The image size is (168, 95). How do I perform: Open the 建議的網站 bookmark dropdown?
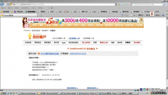pos(31,12)
